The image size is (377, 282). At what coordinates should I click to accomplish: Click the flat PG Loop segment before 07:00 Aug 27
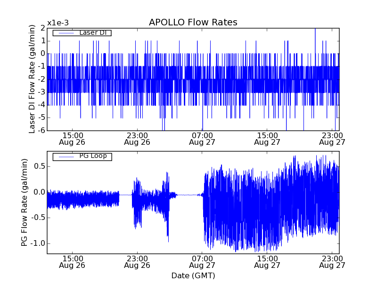click(x=188, y=195)
